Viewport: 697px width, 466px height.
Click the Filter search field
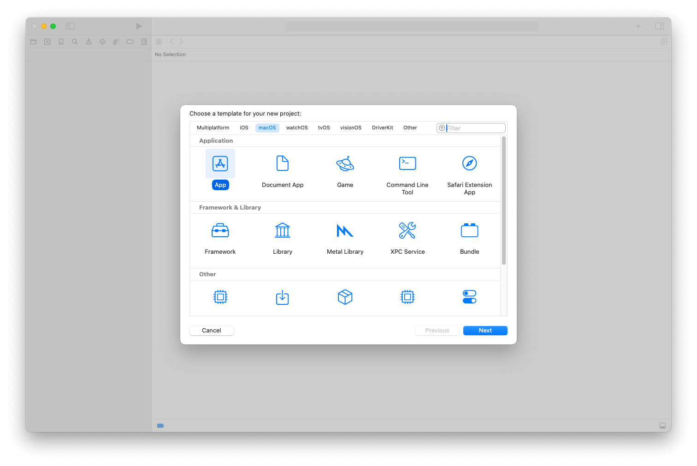tap(471, 128)
